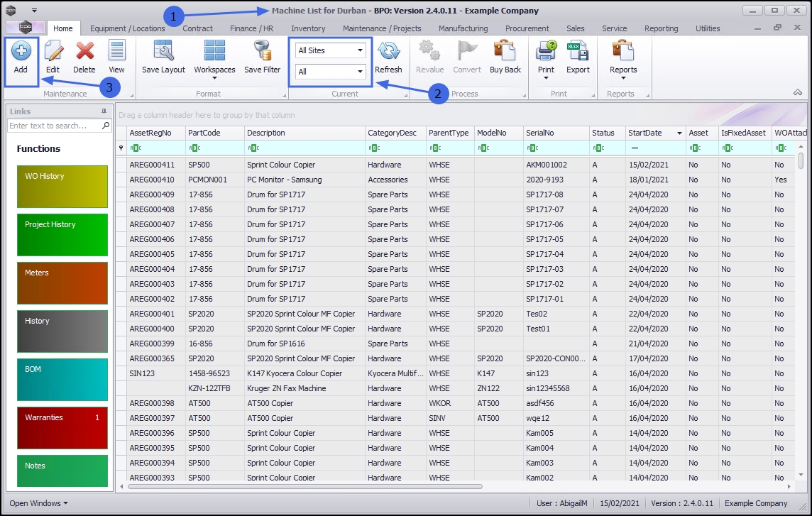The image size is (812, 516).
Task: Refresh the machine list
Action: pos(388,52)
